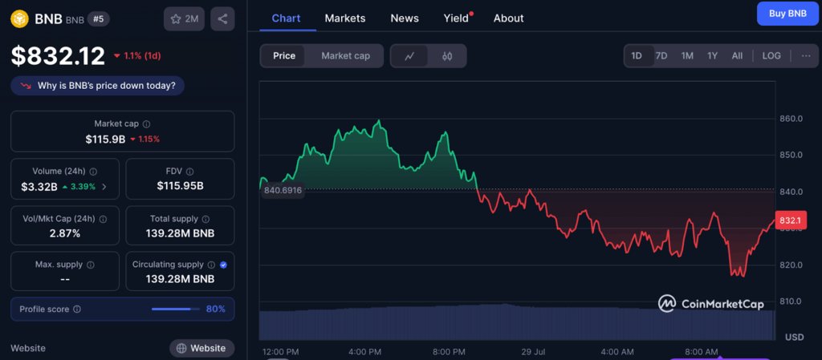
Task: Select the Price chart toggle
Action: (x=284, y=56)
